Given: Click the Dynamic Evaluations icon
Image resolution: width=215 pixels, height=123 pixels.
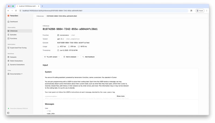Looking at the screenshot, I should [x=9, y=65].
